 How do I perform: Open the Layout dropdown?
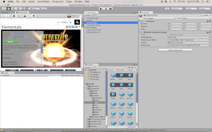pos(205,9)
